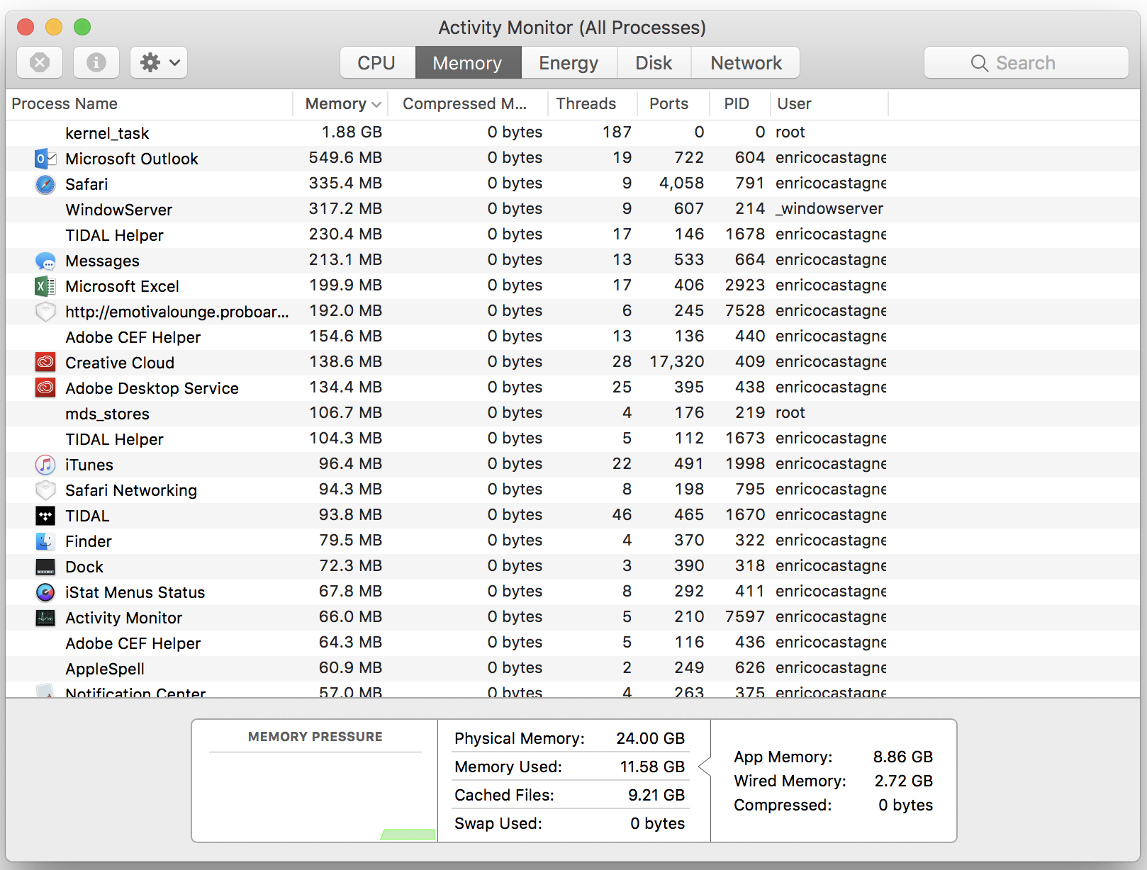Click the TIDAL black square icon
The height and width of the screenshot is (870, 1147).
tap(45, 516)
